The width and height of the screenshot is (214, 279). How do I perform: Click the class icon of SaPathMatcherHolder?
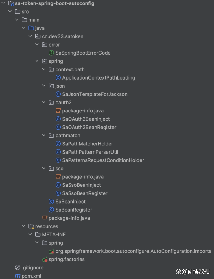58,144
